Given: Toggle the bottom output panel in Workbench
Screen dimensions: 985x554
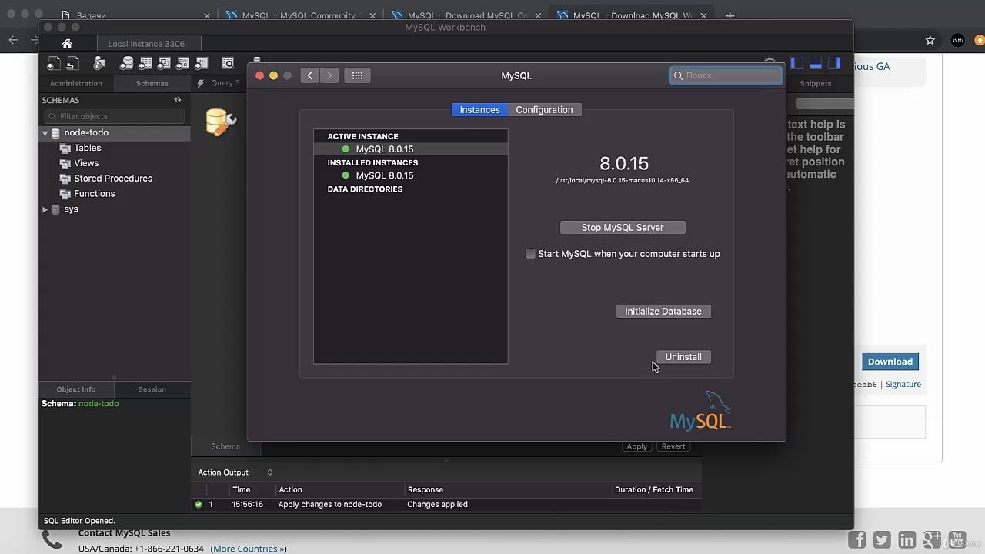Looking at the screenshot, I should point(816,64).
